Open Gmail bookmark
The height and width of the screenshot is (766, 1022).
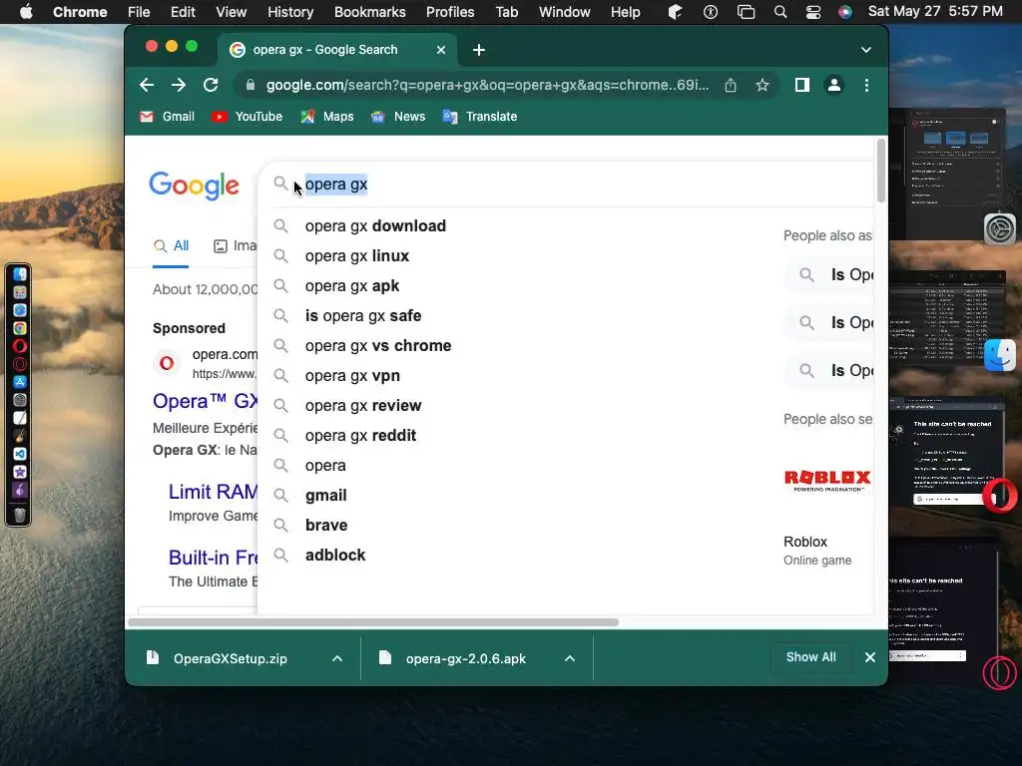pos(167,117)
